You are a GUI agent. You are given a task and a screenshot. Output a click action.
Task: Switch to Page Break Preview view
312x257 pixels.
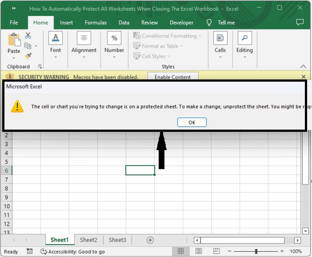click(216, 251)
